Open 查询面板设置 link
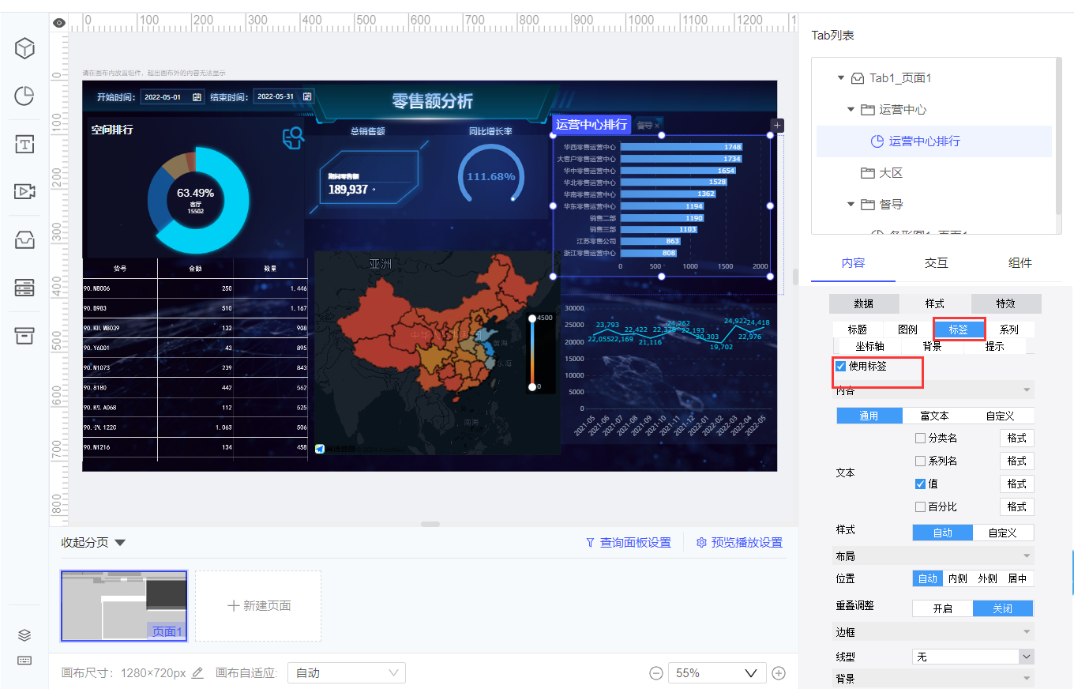 (x=628, y=543)
